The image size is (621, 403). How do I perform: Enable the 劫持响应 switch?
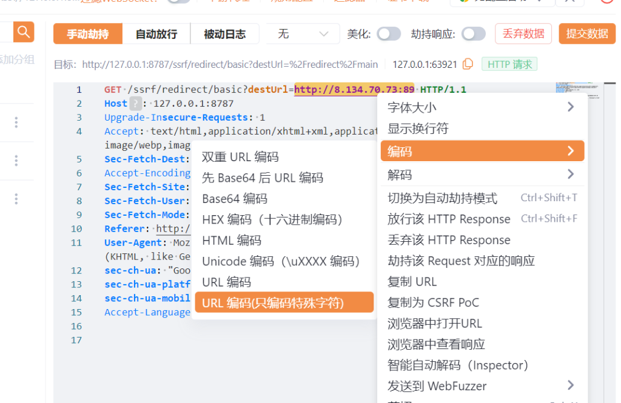[x=473, y=34]
